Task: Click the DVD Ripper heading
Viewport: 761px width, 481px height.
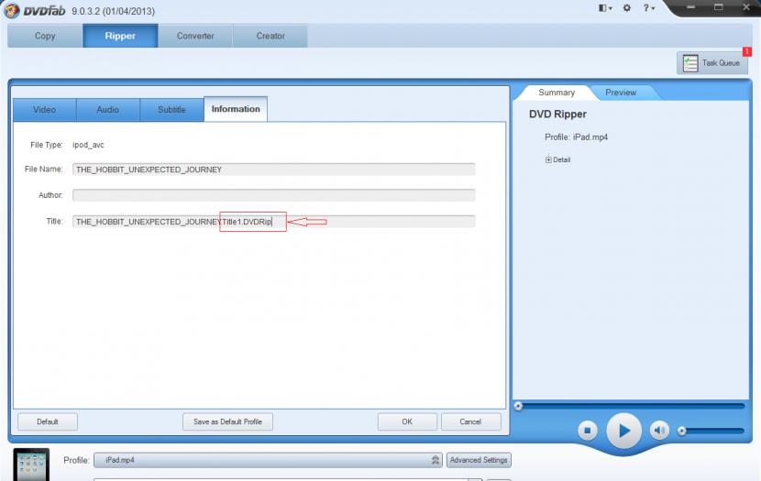Action: (557, 115)
